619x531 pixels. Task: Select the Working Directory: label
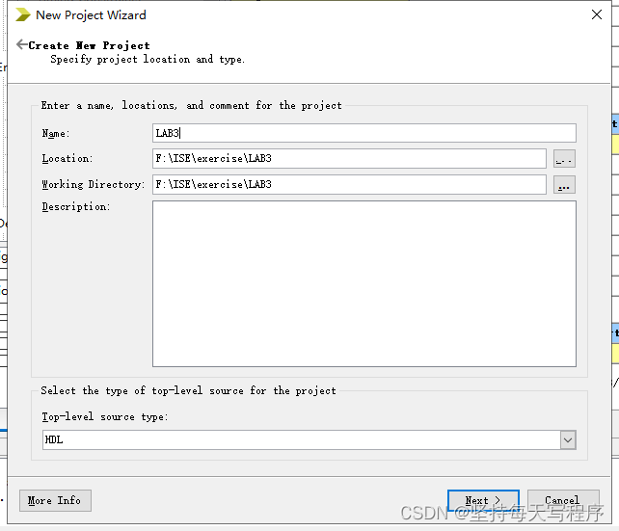point(93,184)
